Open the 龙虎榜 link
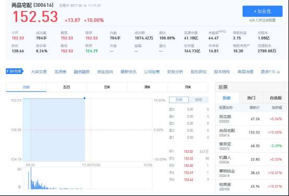Viewport: 289px width, 196px height. 61,71
